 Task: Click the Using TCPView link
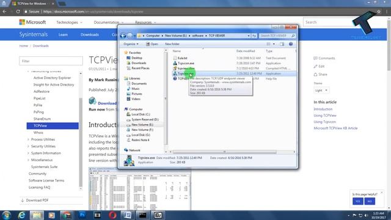(x=325, y=116)
